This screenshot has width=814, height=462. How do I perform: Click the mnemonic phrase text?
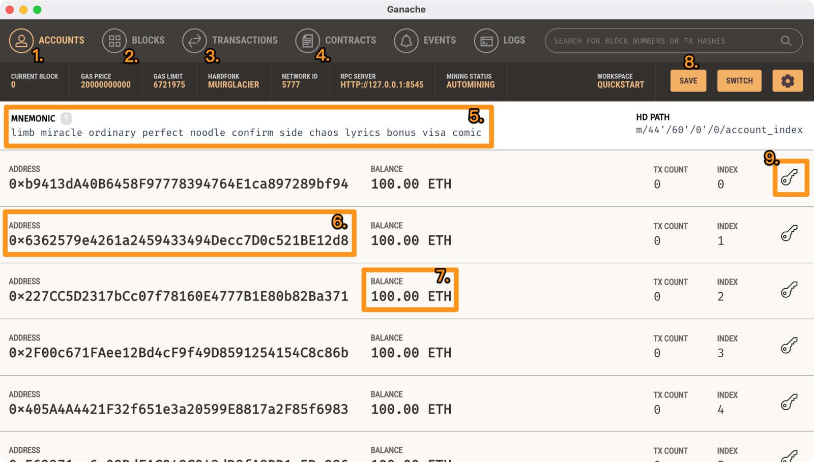click(246, 133)
